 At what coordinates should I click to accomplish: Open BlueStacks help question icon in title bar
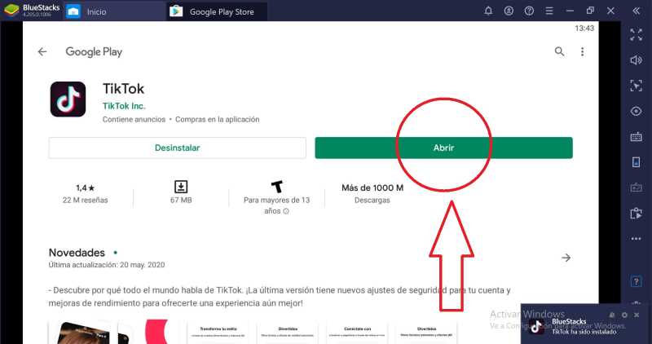[529, 11]
